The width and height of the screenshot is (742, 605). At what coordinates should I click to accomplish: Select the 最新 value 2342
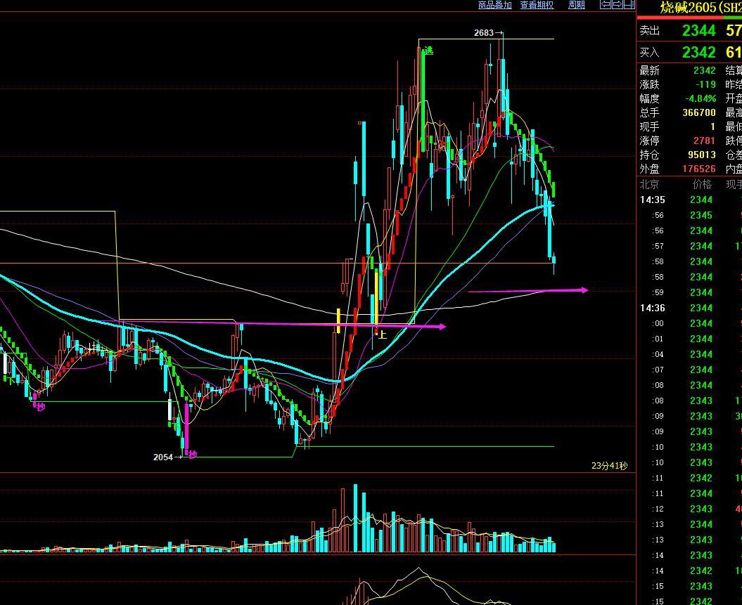point(704,70)
